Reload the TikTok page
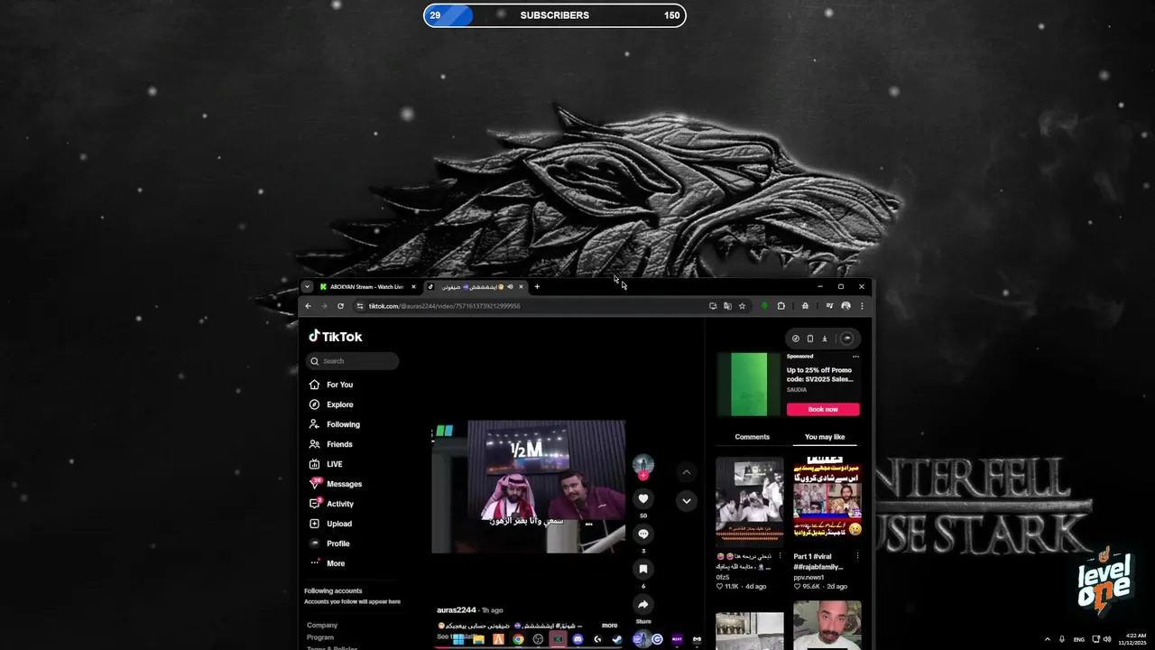This screenshot has height=650, width=1155. 340,306
